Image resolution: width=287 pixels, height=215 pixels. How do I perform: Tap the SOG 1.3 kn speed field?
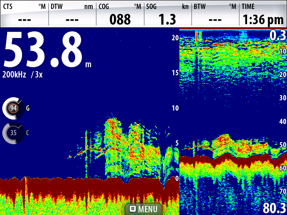(x=168, y=14)
